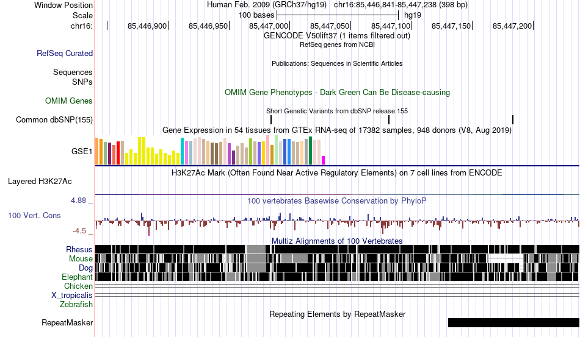Click the black RepeatMasker repeat element block
The height and width of the screenshot is (337, 580).
click(513, 322)
